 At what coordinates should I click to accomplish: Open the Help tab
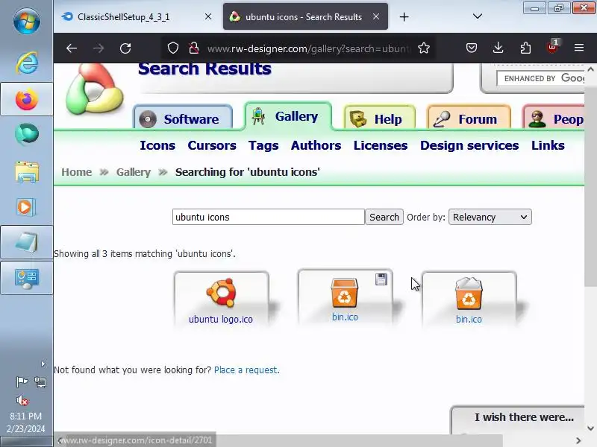pos(379,118)
